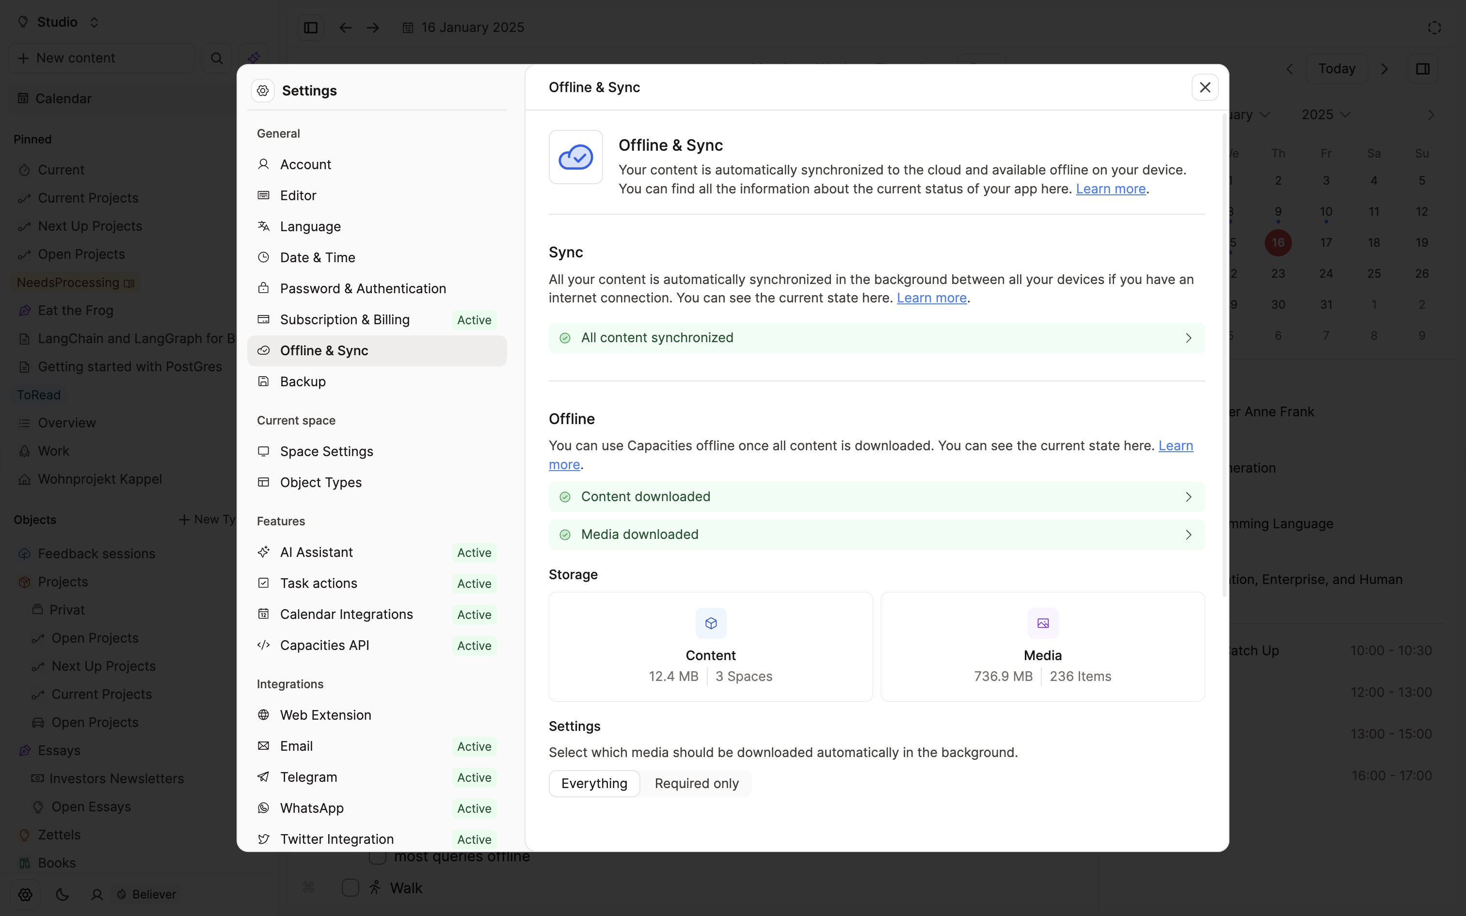Open the Backup settings section
Image resolution: width=1466 pixels, height=916 pixels.
click(303, 382)
